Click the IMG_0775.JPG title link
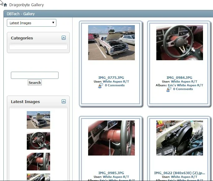Image resolution: width=213 pixels, height=181 pixels. click(x=111, y=78)
